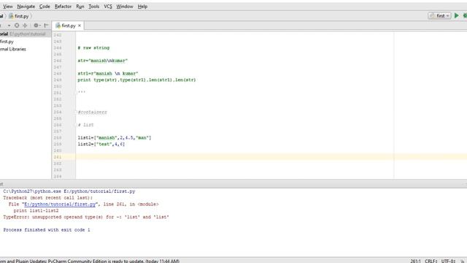Open the Tools menu

point(94,7)
